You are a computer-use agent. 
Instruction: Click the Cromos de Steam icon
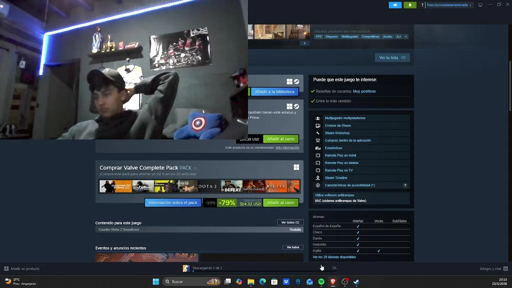(318, 126)
